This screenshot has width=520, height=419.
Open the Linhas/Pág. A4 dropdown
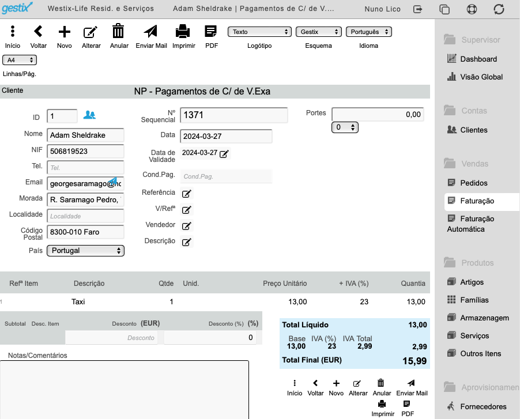(x=20, y=60)
